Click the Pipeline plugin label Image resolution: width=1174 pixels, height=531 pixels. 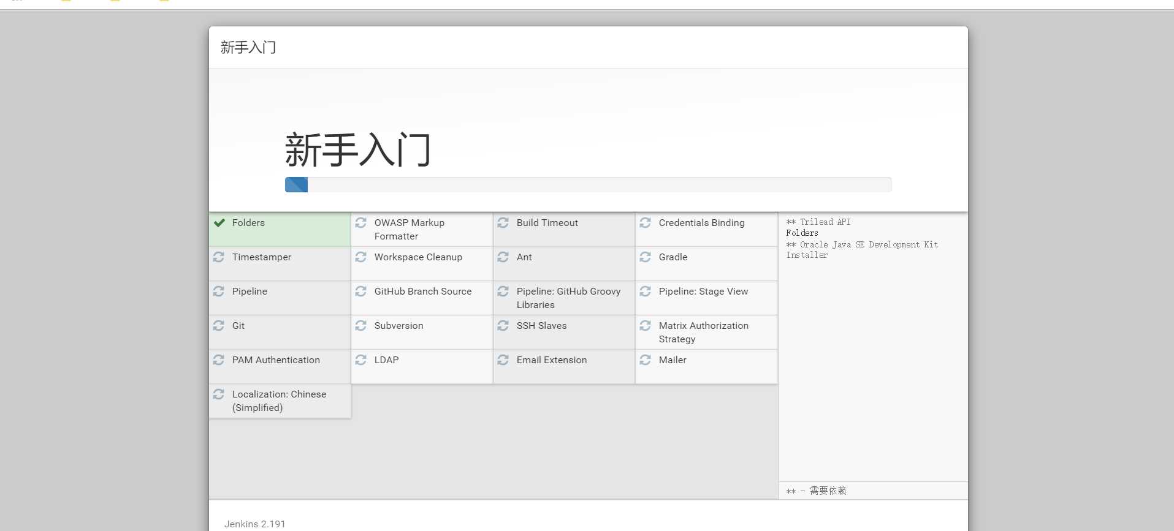click(250, 292)
